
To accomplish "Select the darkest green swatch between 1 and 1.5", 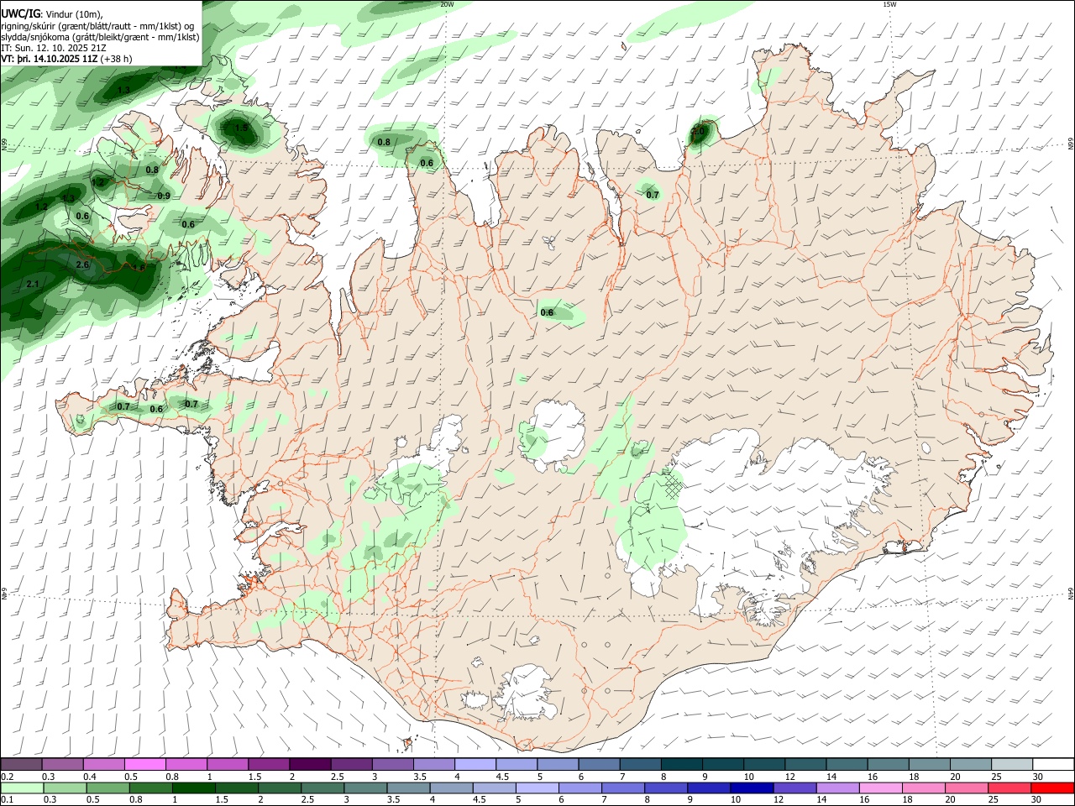I will (x=193, y=788).
